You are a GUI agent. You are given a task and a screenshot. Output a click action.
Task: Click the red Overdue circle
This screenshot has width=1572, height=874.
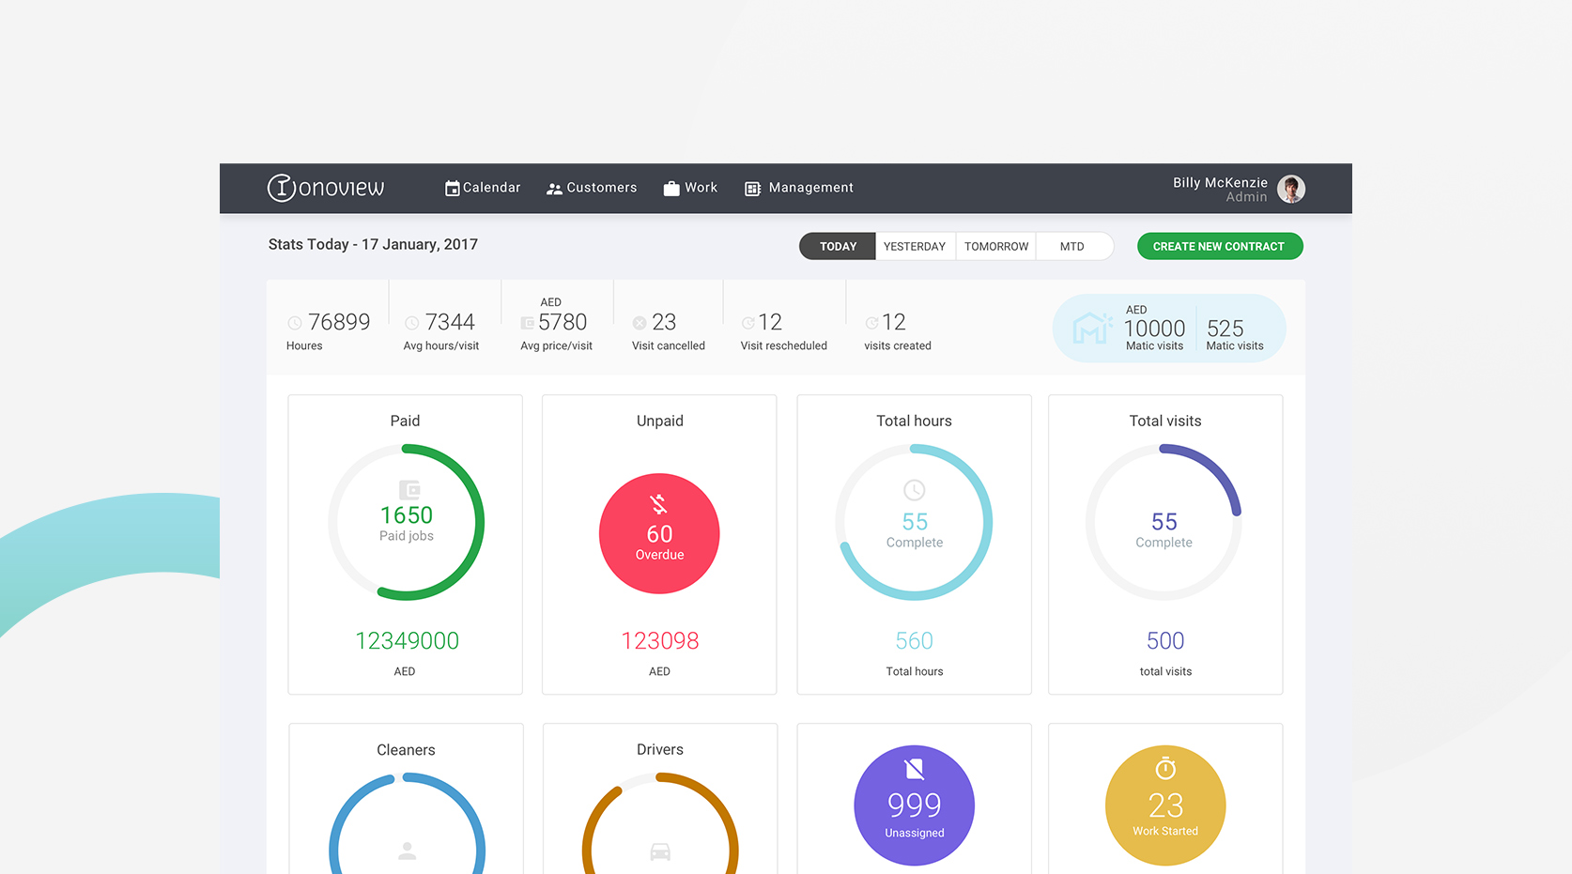(659, 533)
